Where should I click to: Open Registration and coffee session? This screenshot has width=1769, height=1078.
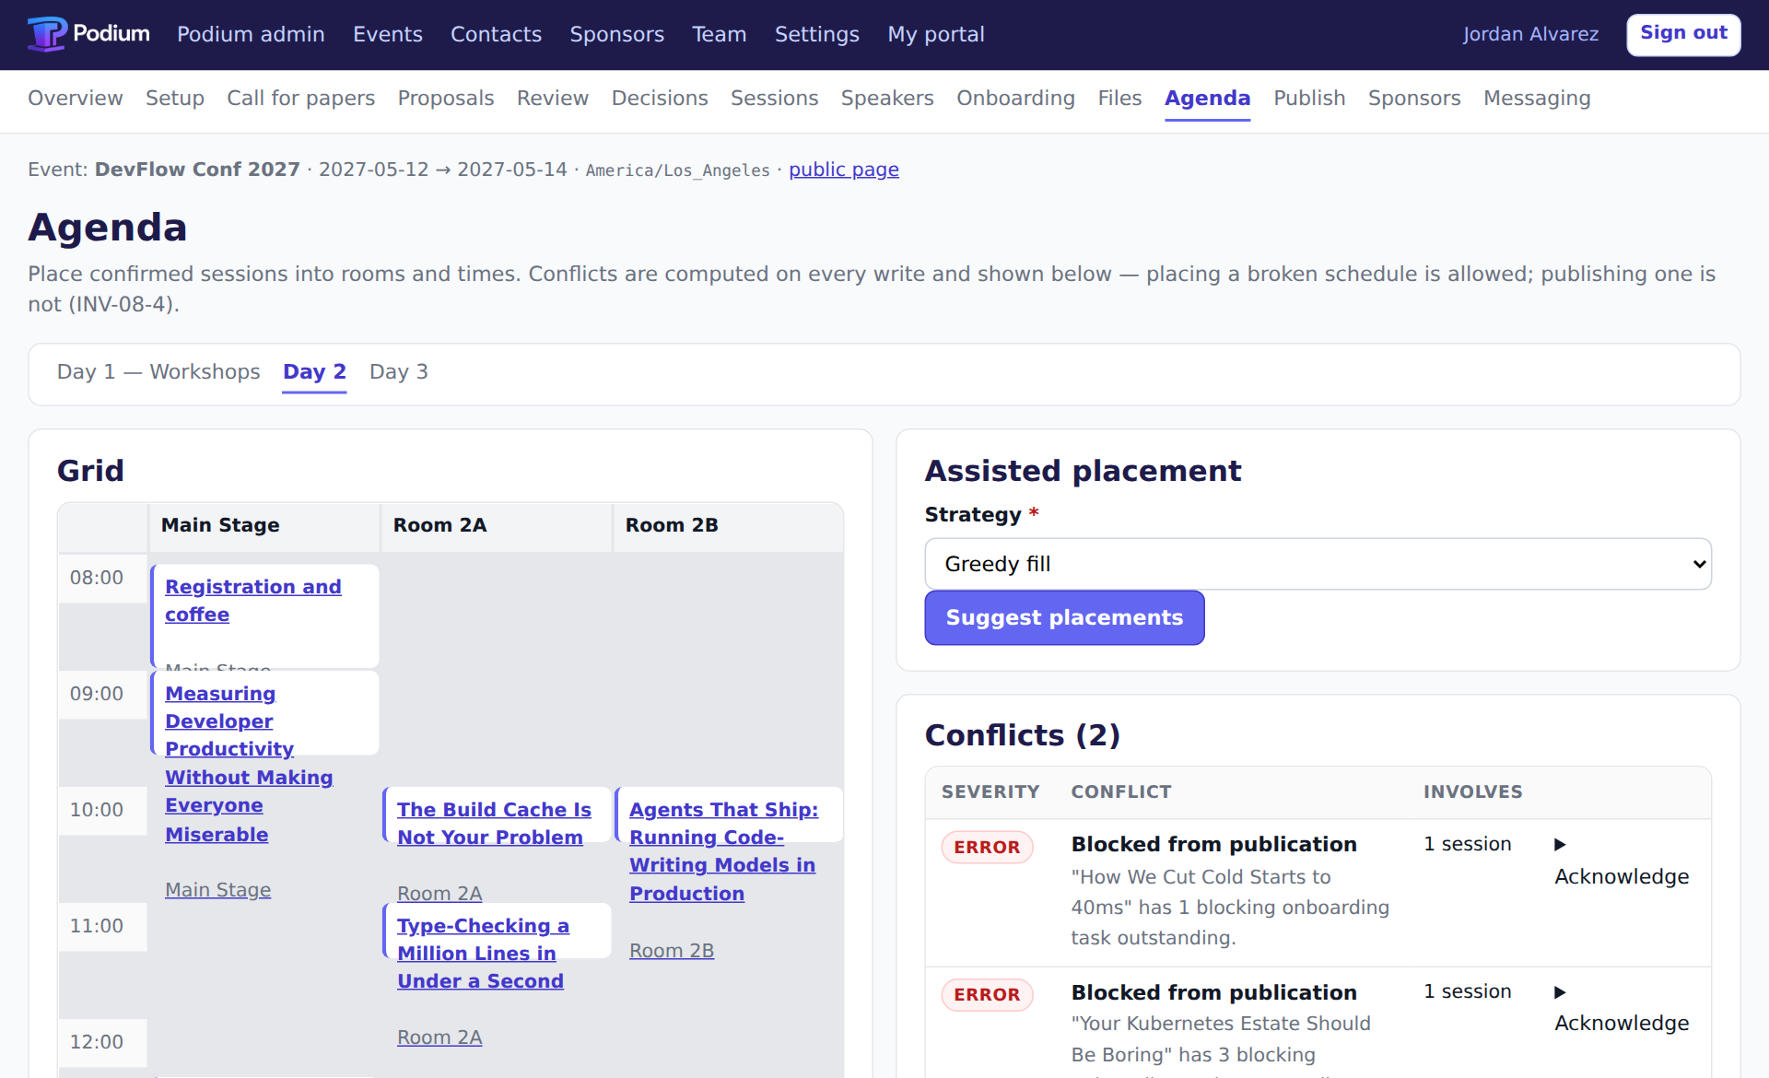point(252,601)
